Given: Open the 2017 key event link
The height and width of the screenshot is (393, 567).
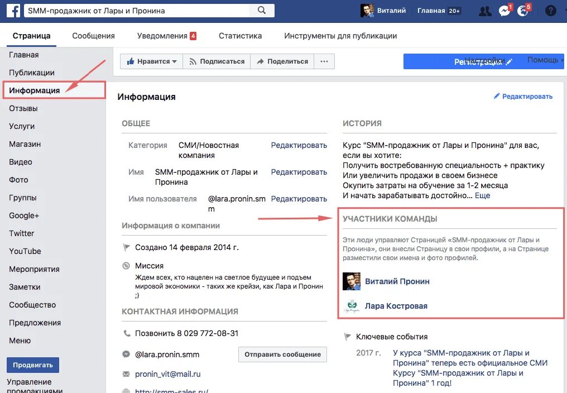Looking at the screenshot, I should 470,368.
